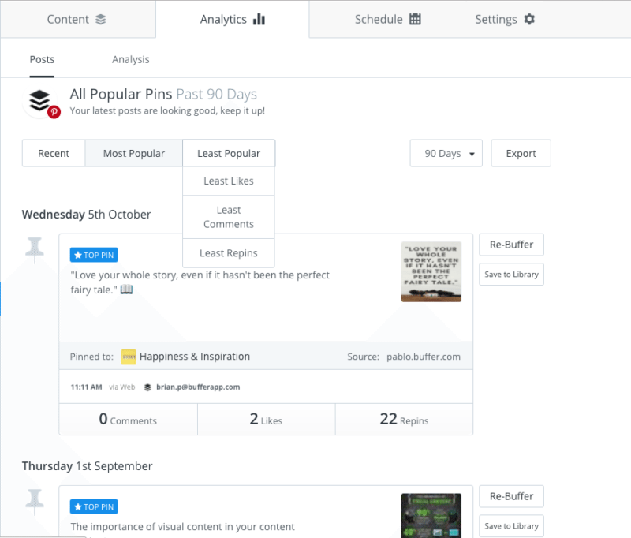This screenshot has width=631, height=538.
Task: Click the Content tab stack icon
Action: [101, 19]
